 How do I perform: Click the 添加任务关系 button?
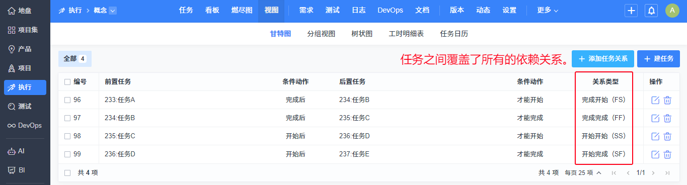(603, 59)
